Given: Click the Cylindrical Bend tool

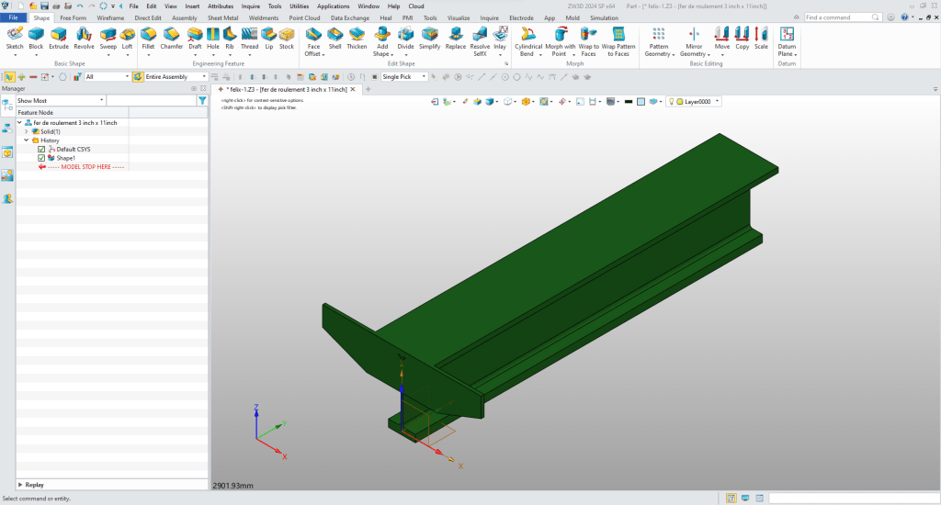Looking at the screenshot, I should [528, 35].
